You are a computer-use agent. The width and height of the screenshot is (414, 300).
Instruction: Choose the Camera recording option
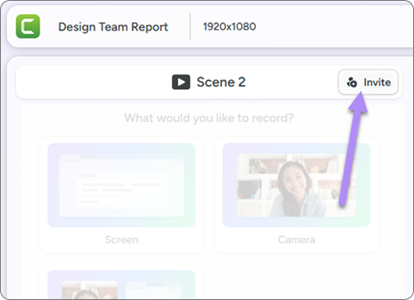point(296,195)
